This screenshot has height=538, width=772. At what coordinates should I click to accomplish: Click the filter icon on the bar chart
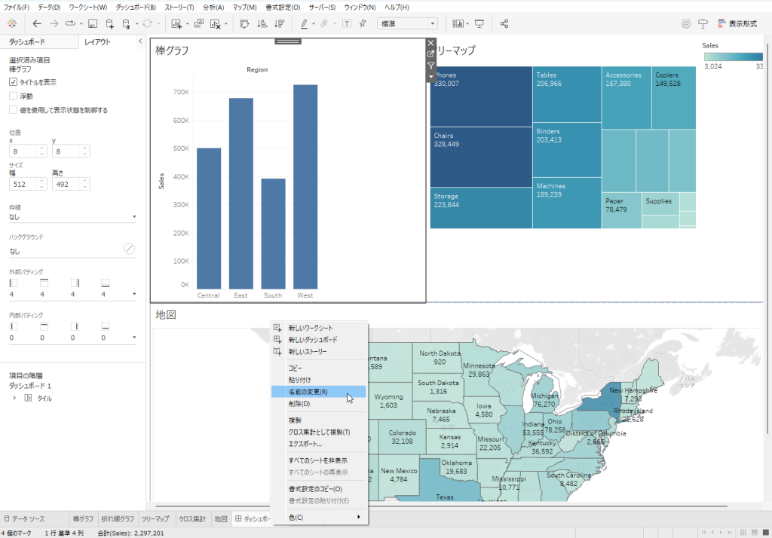431,66
